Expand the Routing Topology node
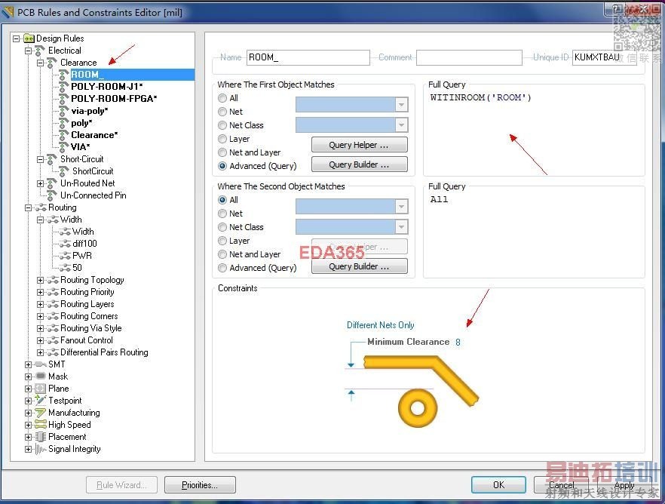Screen dimensions: 665x504 click(x=40, y=281)
